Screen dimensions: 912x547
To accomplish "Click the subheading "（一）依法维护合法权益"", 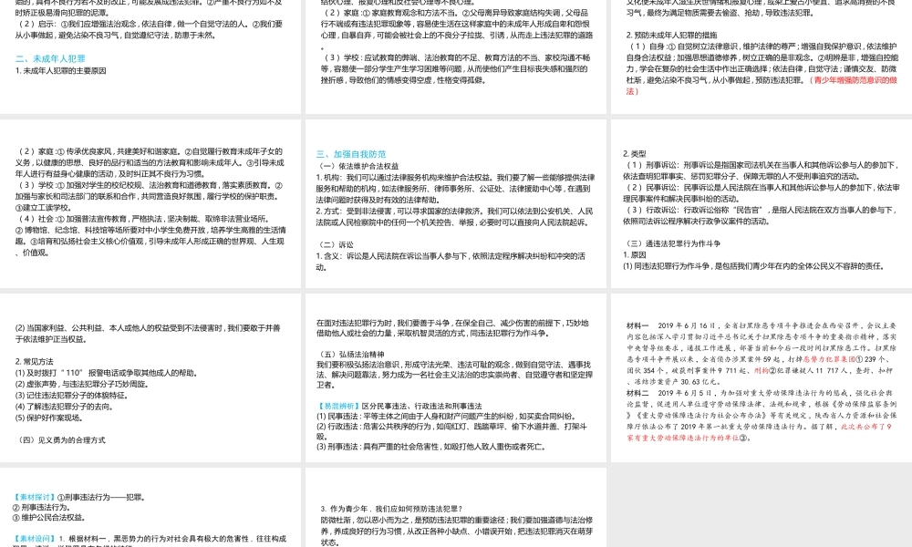I will (x=358, y=166).
